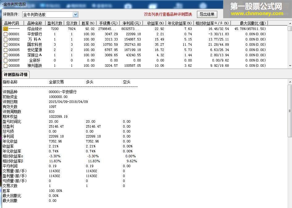Sort by 胜率(%) column header
Image resolution: width=292 pixels, height=208 pixels.
coord(88,23)
